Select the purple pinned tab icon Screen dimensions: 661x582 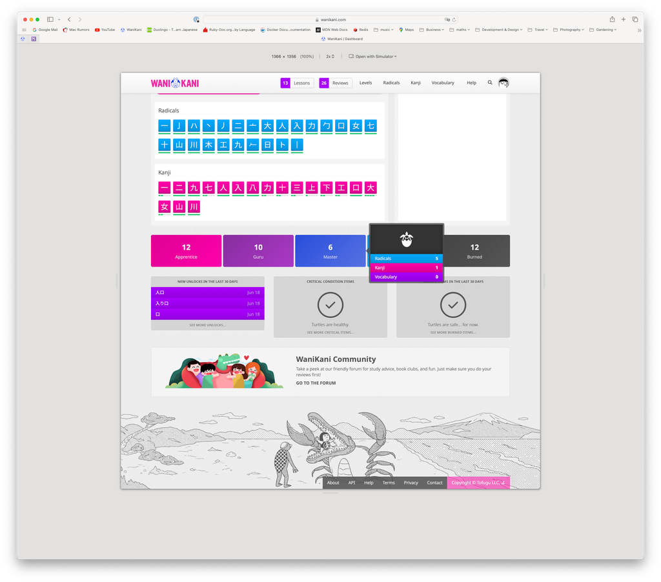[x=34, y=39]
